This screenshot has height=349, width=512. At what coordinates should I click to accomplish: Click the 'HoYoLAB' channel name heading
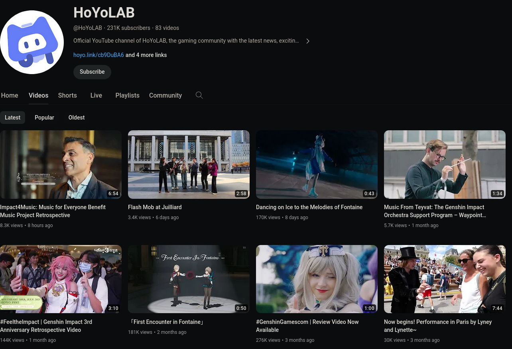(x=104, y=13)
